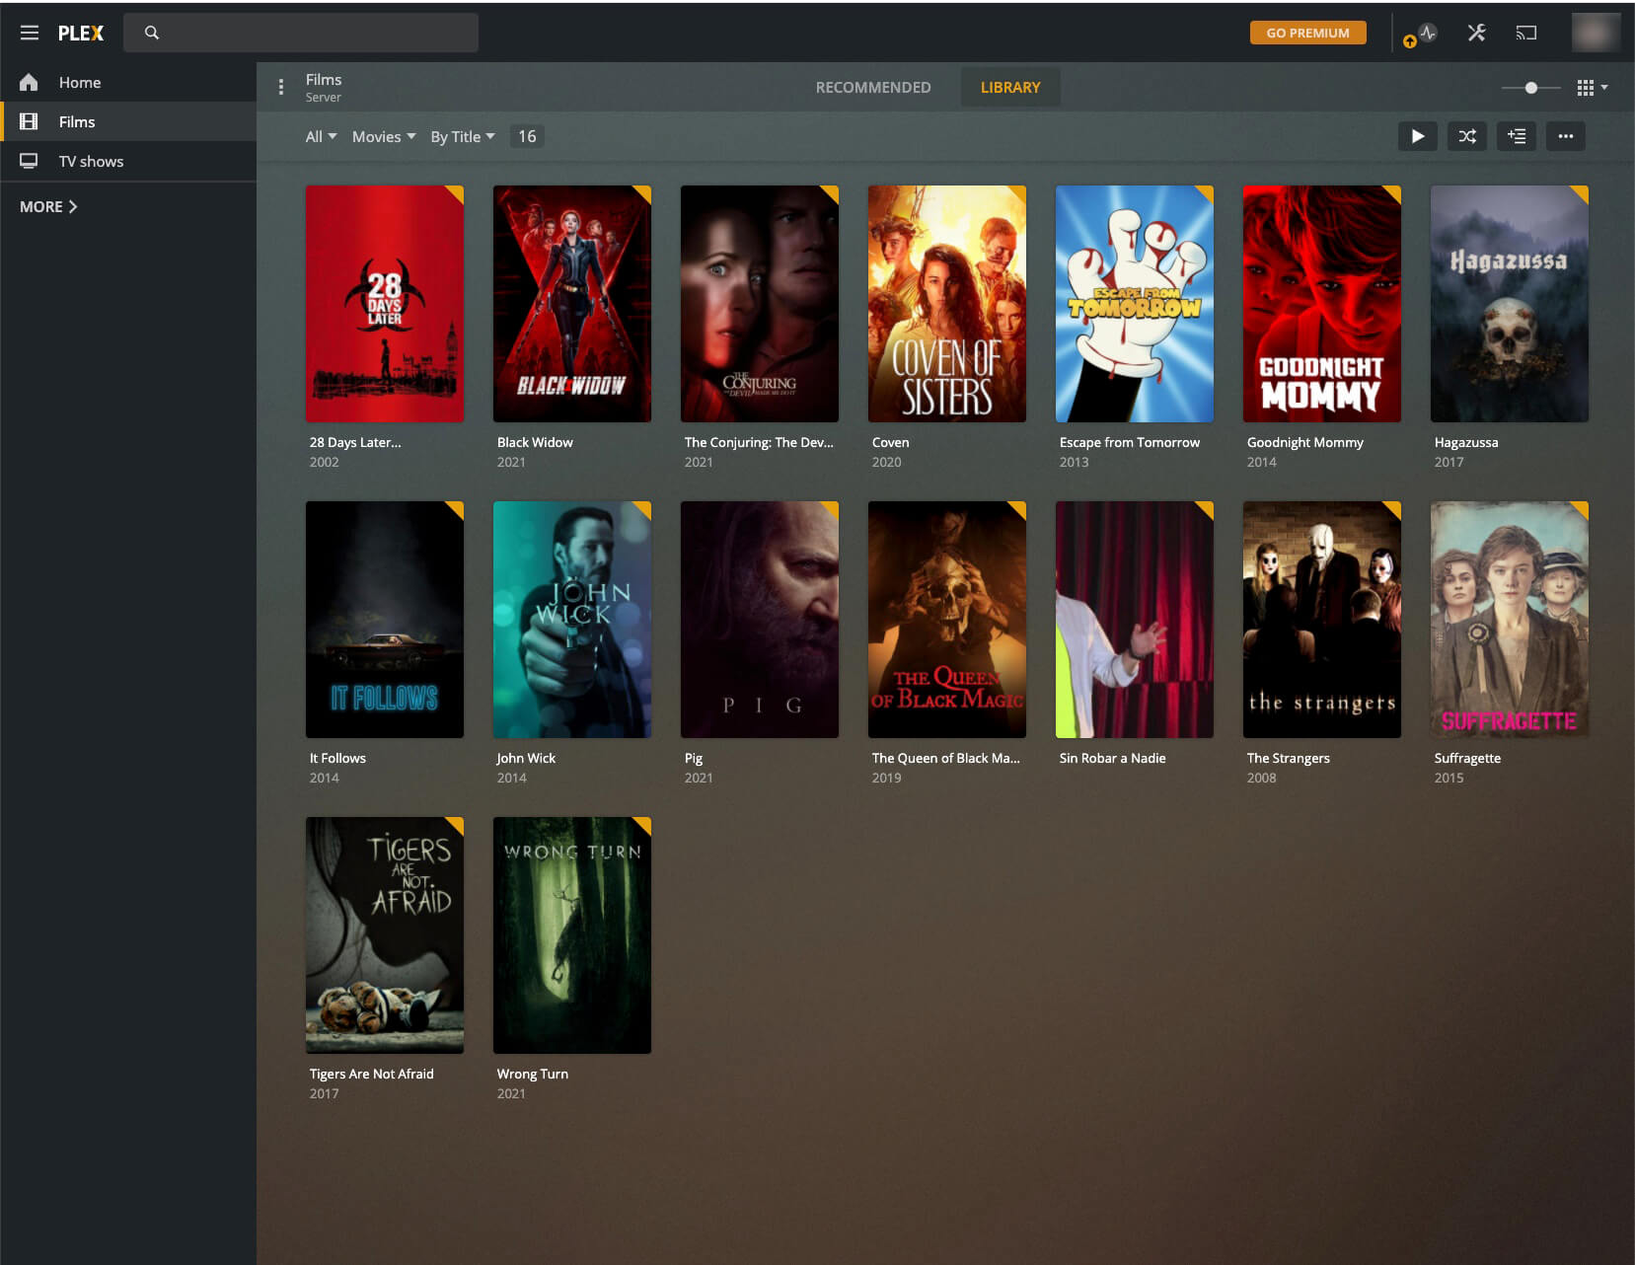1635x1265 pixels.
Task: Click the 'It Follows' title link
Action: tap(337, 758)
